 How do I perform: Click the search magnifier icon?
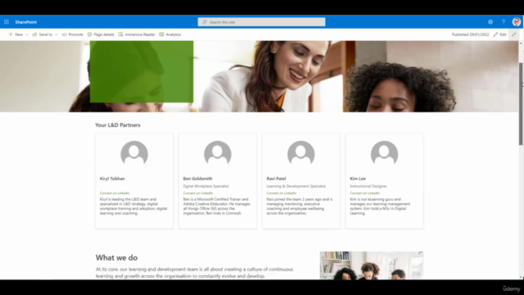(205, 22)
